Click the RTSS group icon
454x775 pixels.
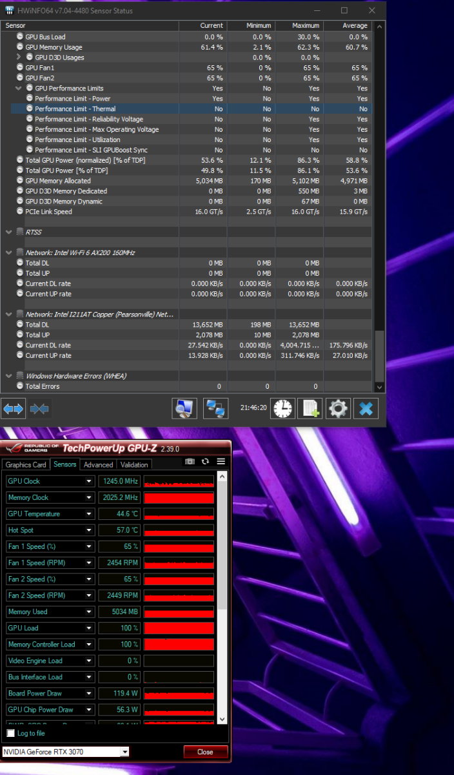coord(19,232)
